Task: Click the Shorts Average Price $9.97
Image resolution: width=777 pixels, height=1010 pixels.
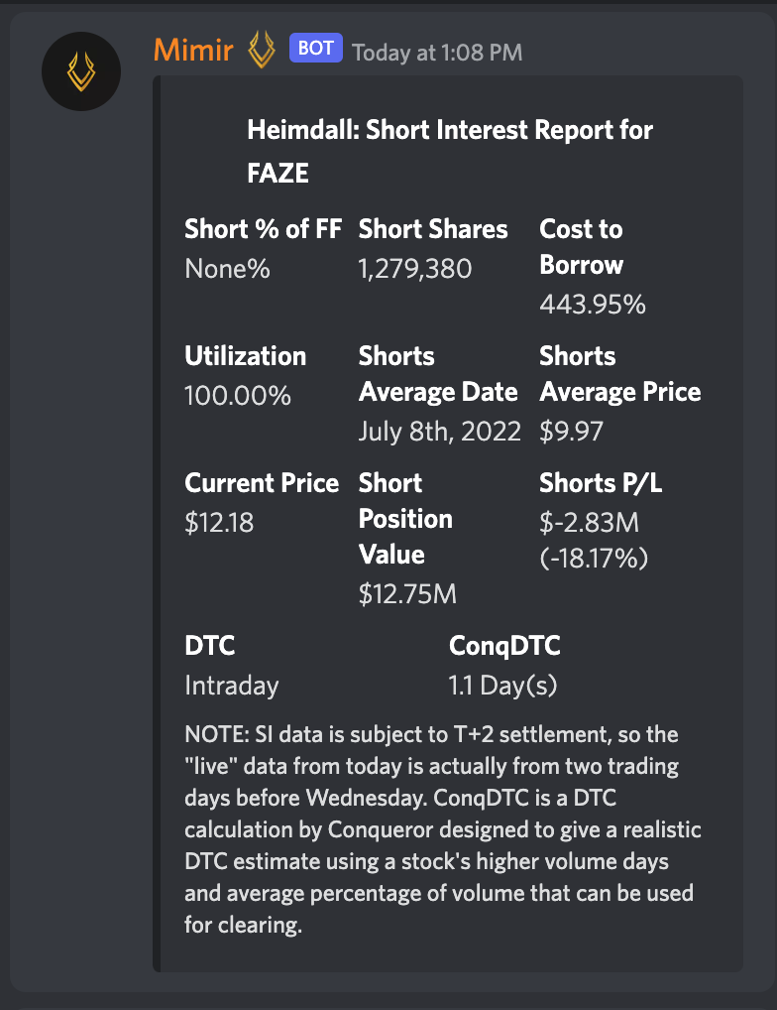Action: coord(571,431)
